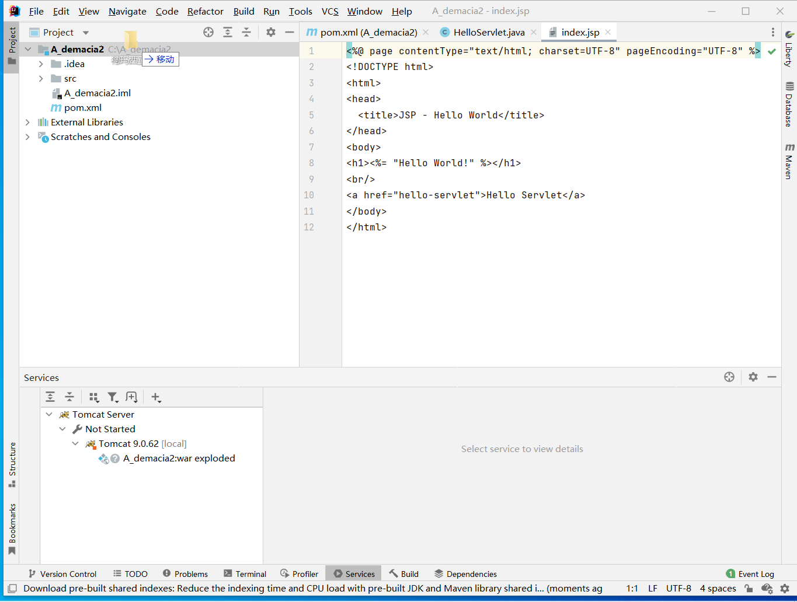The width and height of the screenshot is (797, 602).
Task: Toggle tool window bars icon in status bar
Action: pos(12,589)
